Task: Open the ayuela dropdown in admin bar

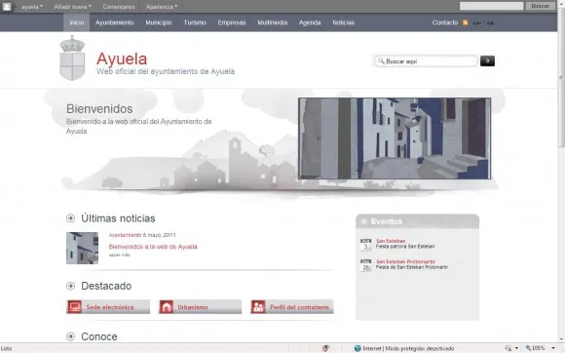Action: pos(32,7)
